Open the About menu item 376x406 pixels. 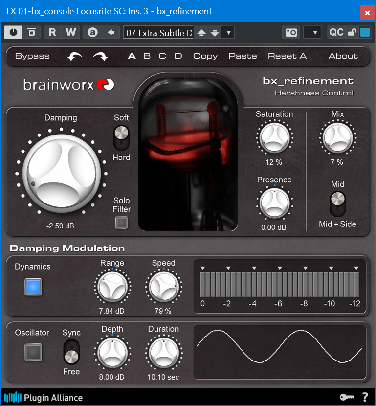coord(343,56)
